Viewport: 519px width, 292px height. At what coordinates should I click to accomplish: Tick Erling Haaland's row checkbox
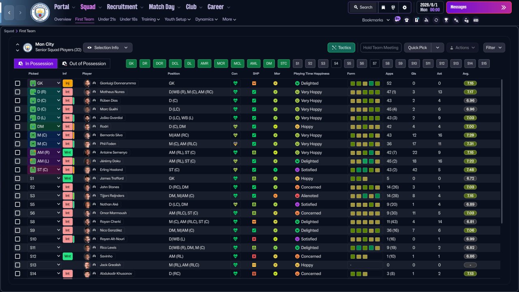coord(17,170)
